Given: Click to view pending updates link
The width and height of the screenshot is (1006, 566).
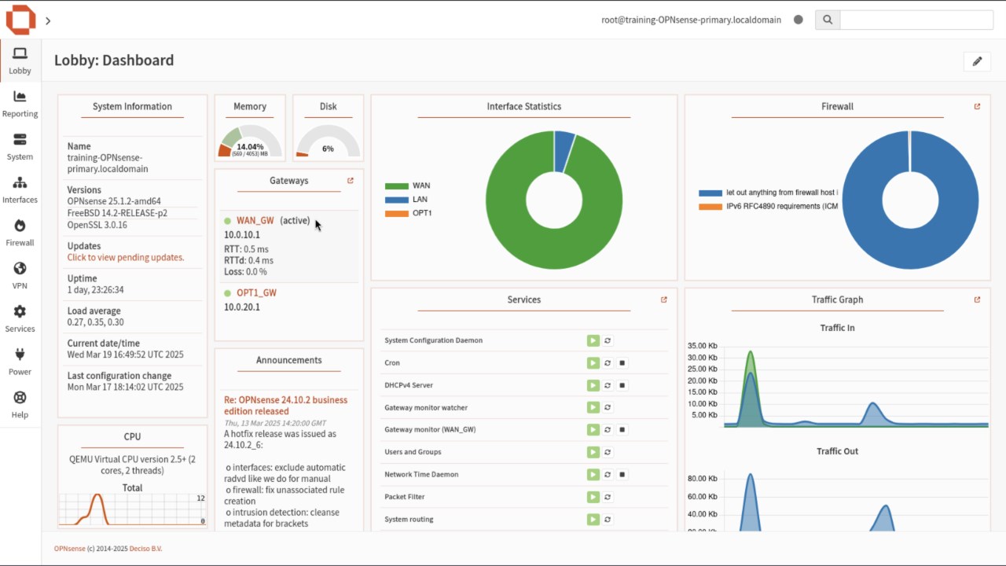Looking at the screenshot, I should [126, 257].
